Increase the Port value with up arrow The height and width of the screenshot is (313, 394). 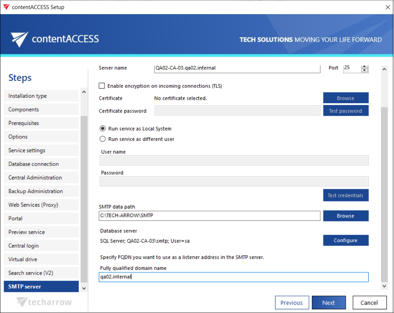point(365,66)
